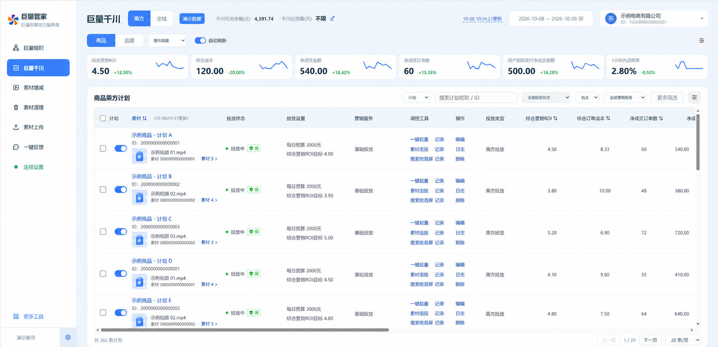Image resolution: width=718 pixels, height=347 pixels.
Task: Toggle the 自动刷新 switch
Action: (x=200, y=41)
